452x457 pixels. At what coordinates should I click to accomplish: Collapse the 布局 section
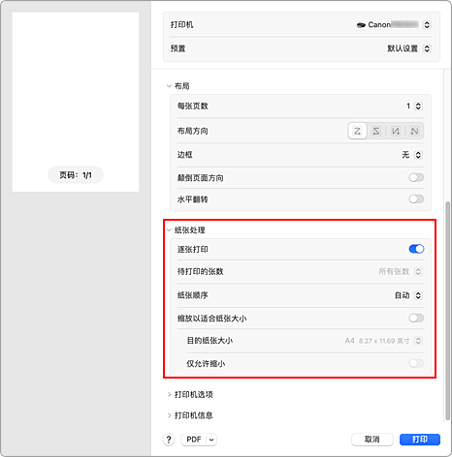pos(169,86)
